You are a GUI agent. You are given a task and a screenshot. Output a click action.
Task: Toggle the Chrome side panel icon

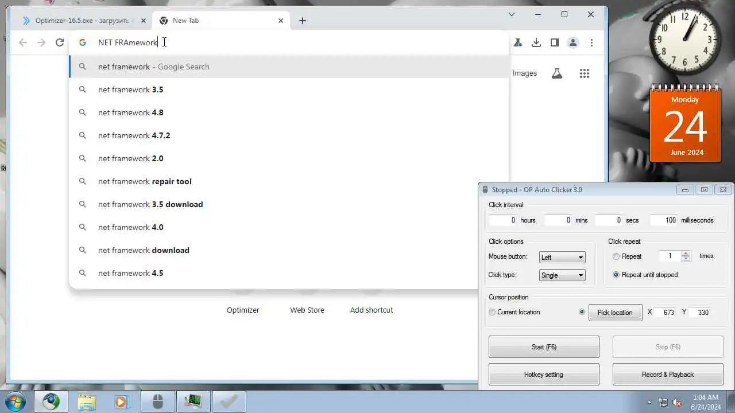click(x=555, y=42)
